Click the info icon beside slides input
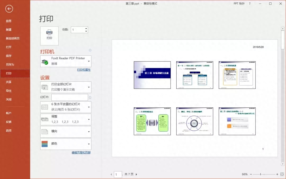Screen dimensions: 286x179 click(90, 97)
